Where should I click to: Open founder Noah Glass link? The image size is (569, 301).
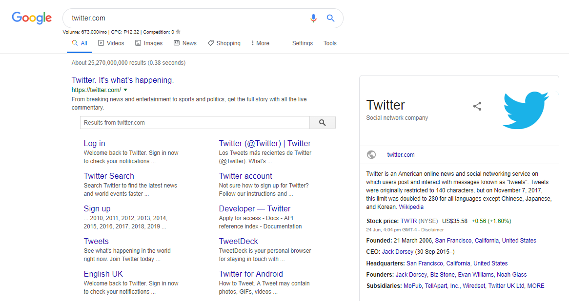[512, 275]
